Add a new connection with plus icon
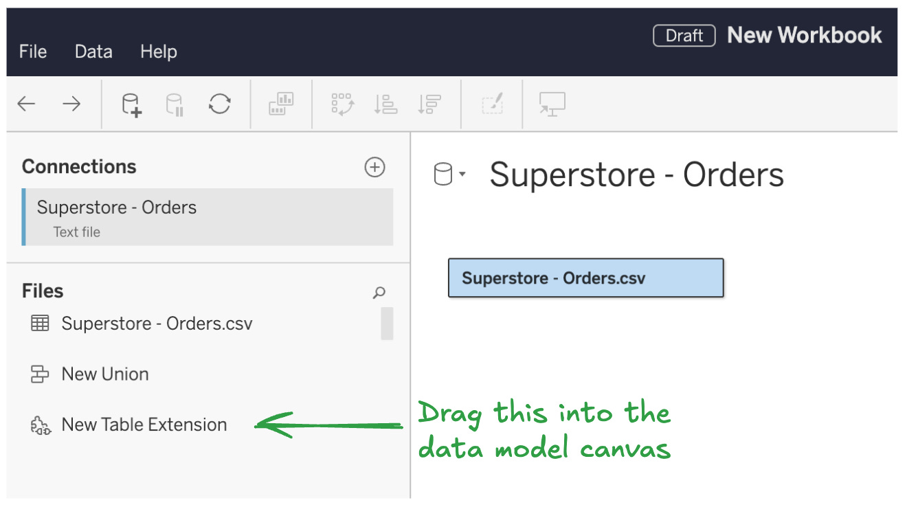The width and height of the screenshot is (907, 507). pos(374,167)
